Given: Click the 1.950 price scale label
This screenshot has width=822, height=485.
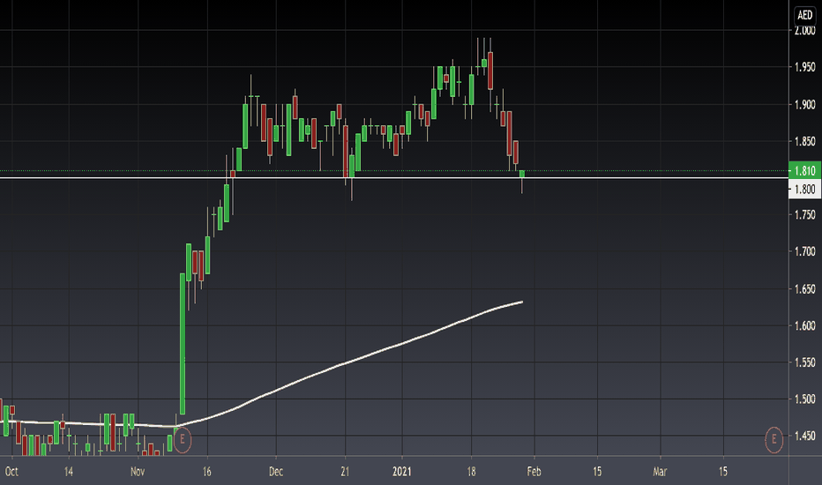Looking at the screenshot, I should pyautogui.click(x=804, y=67).
